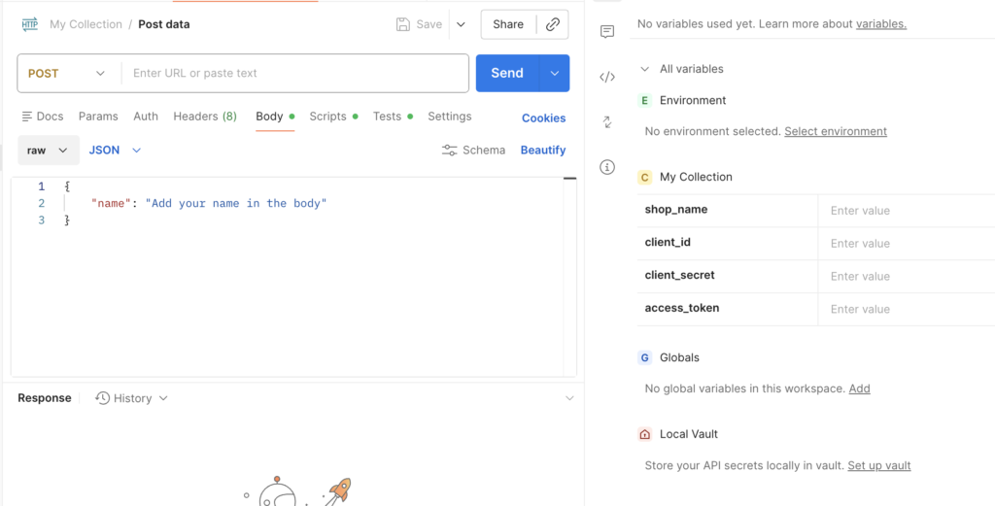Click the copy link icon beside Share
The image size is (995, 506).
pos(553,24)
